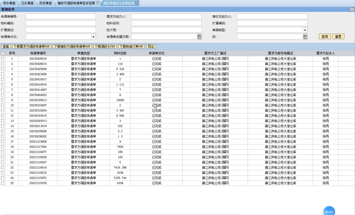Click the 重置 reset button
Screen dimensions: 355x215
[x=338, y=37]
